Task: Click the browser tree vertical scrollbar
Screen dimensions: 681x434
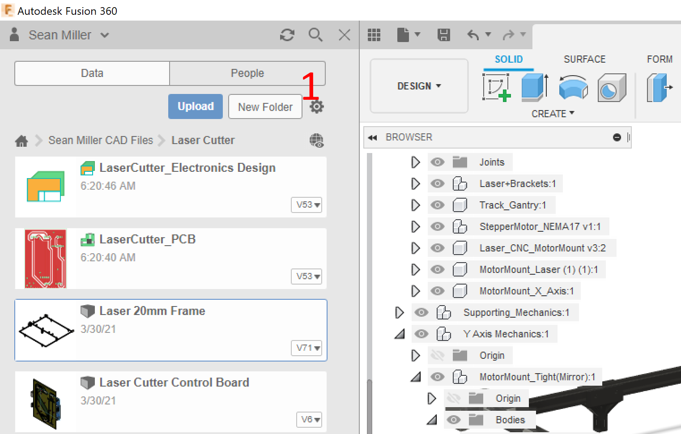Action: (x=370, y=407)
